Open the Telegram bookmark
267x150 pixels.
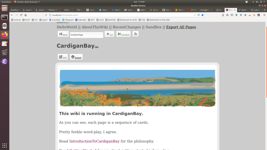pyautogui.click(x=68, y=20)
